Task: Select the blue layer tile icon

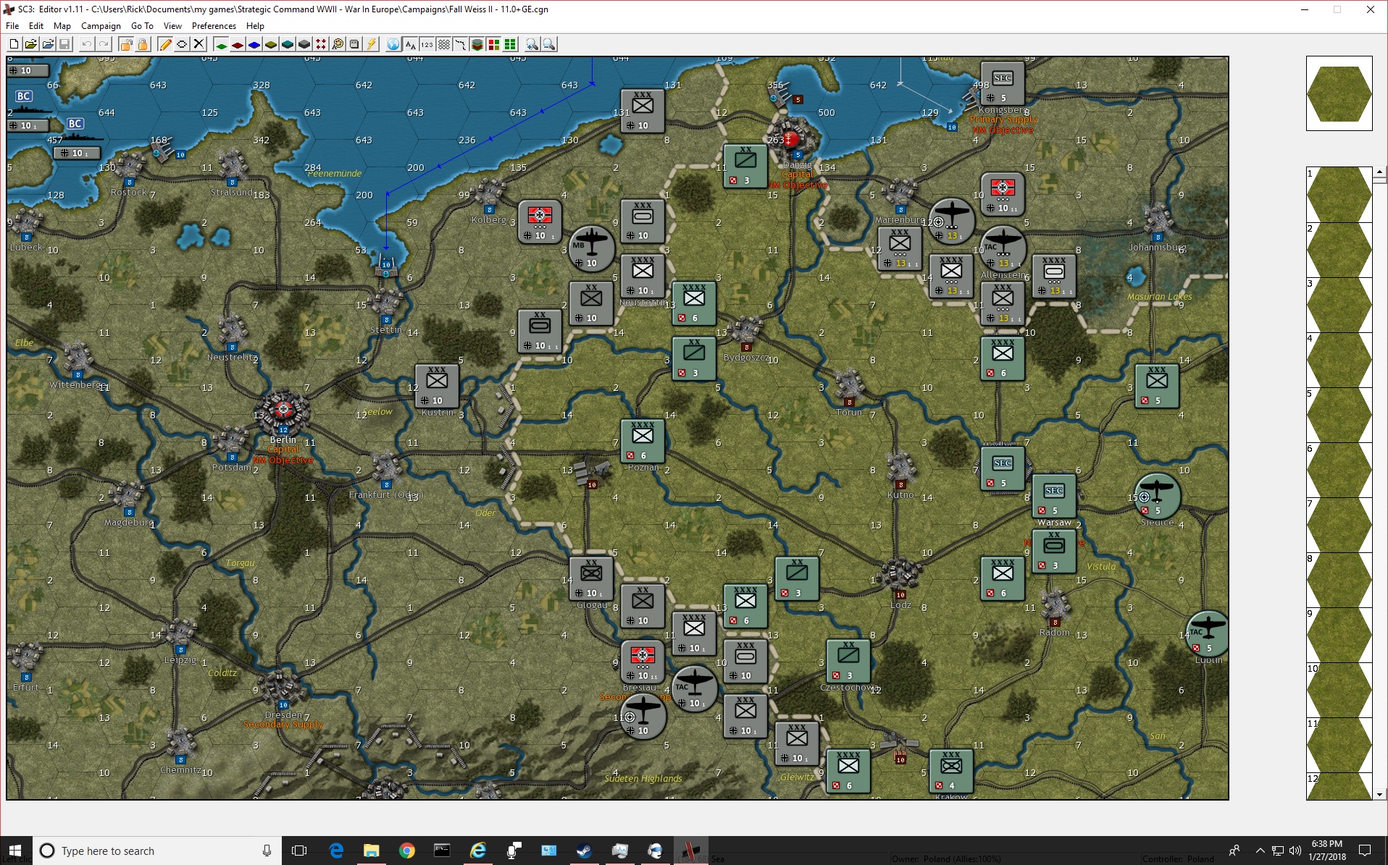Action: 254,44
